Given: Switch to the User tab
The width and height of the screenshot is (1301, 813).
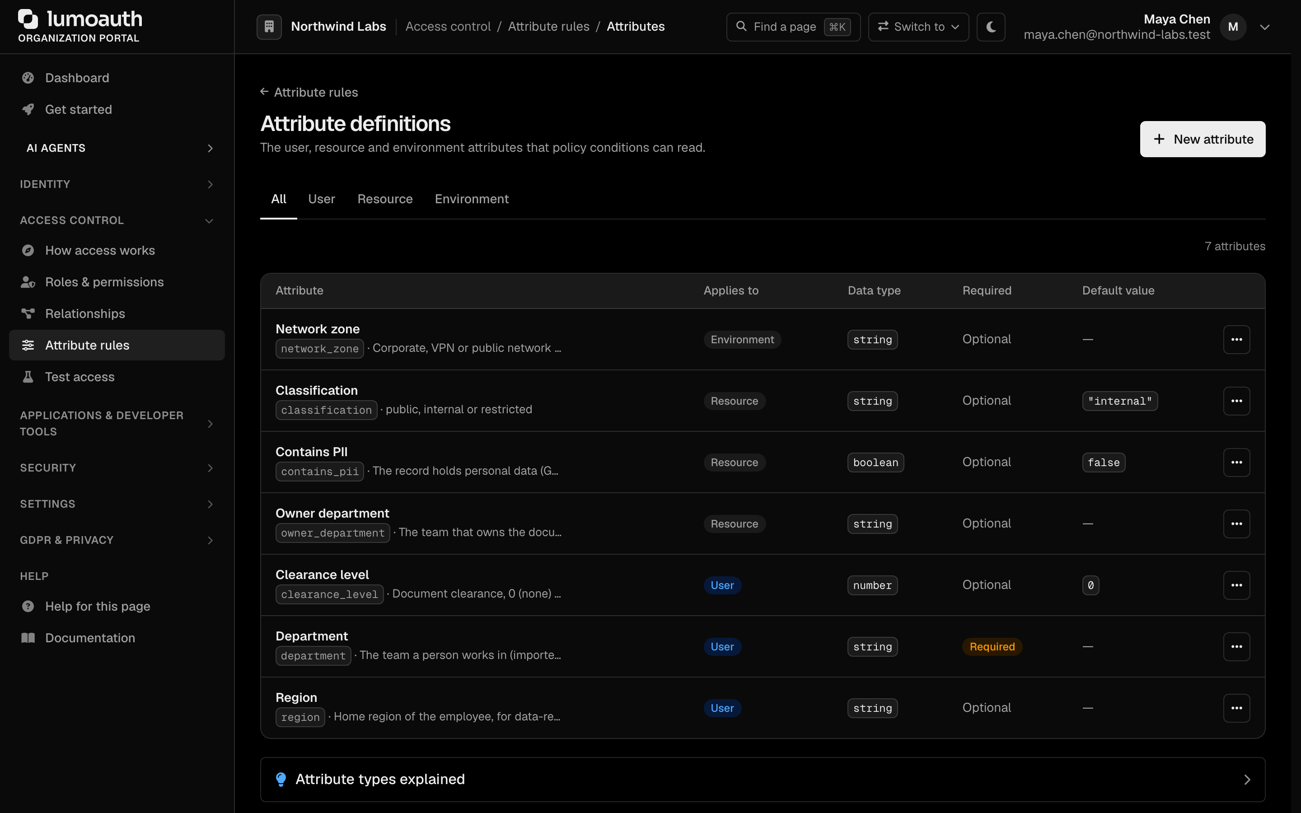Looking at the screenshot, I should tap(322, 199).
